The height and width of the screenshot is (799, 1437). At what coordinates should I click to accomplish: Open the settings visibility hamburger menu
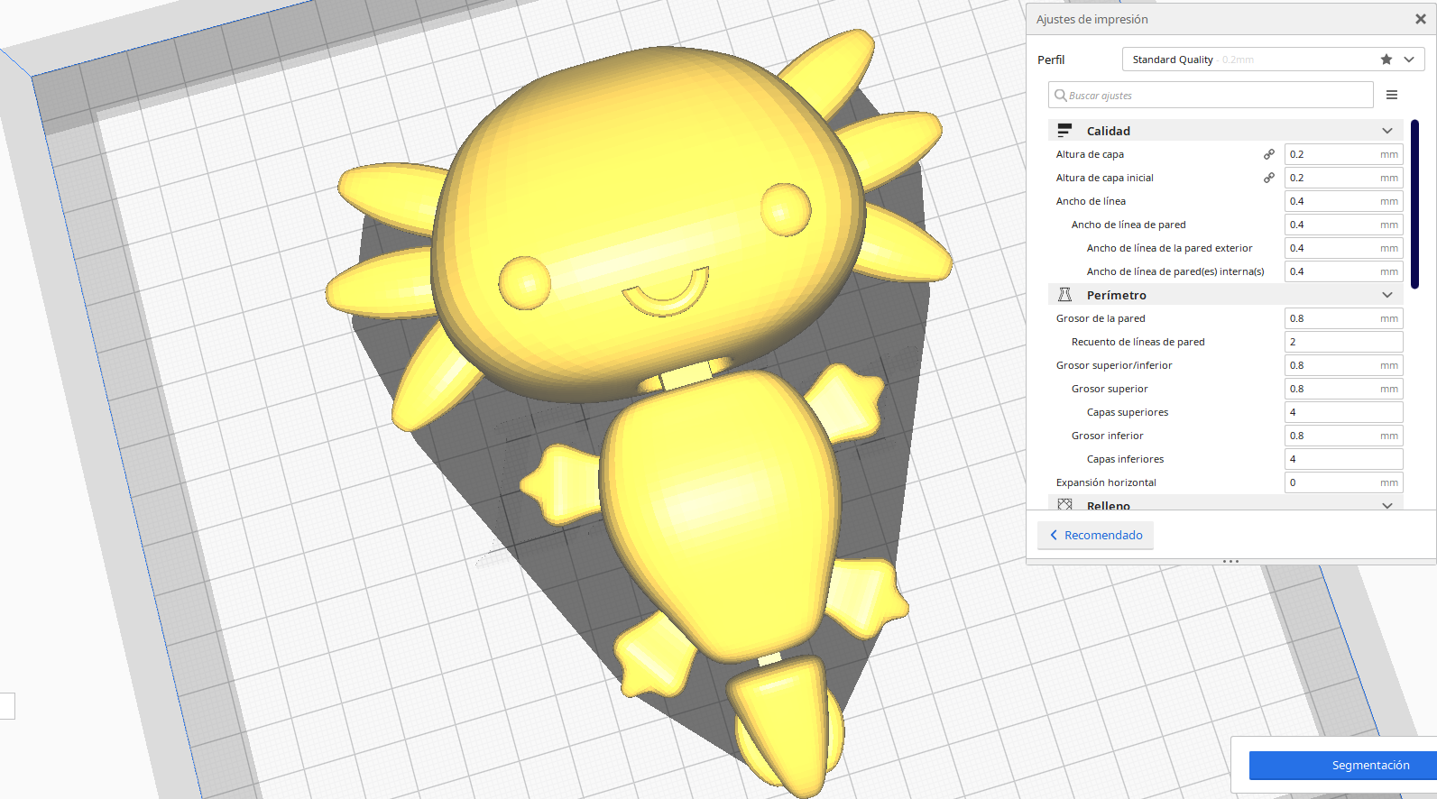(x=1392, y=95)
